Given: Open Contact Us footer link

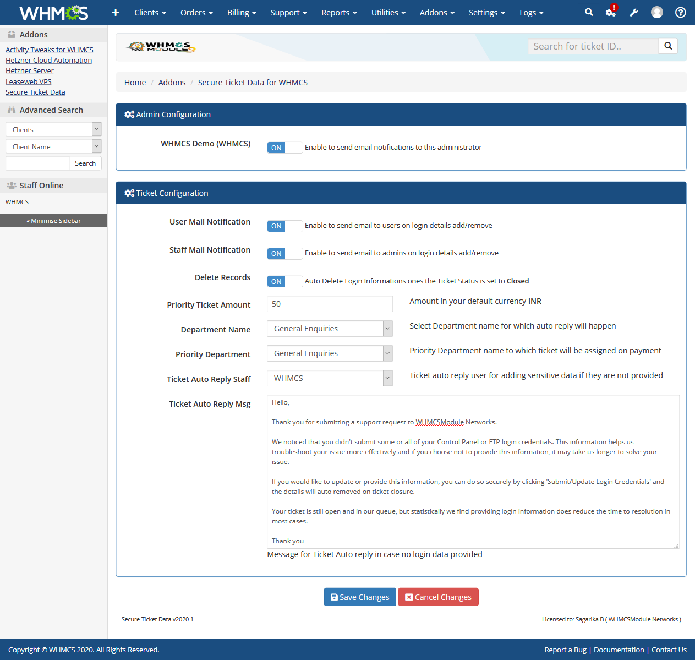Looking at the screenshot, I should [x=669, y=650].
